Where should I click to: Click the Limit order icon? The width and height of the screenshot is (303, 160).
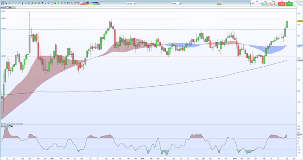[x=263, y=4]
